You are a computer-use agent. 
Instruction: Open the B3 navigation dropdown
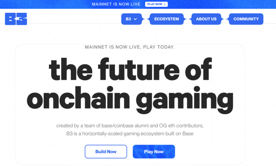[131, 19]
